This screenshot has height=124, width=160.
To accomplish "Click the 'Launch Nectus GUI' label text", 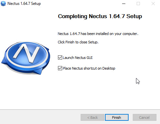I will coord(78,58).
